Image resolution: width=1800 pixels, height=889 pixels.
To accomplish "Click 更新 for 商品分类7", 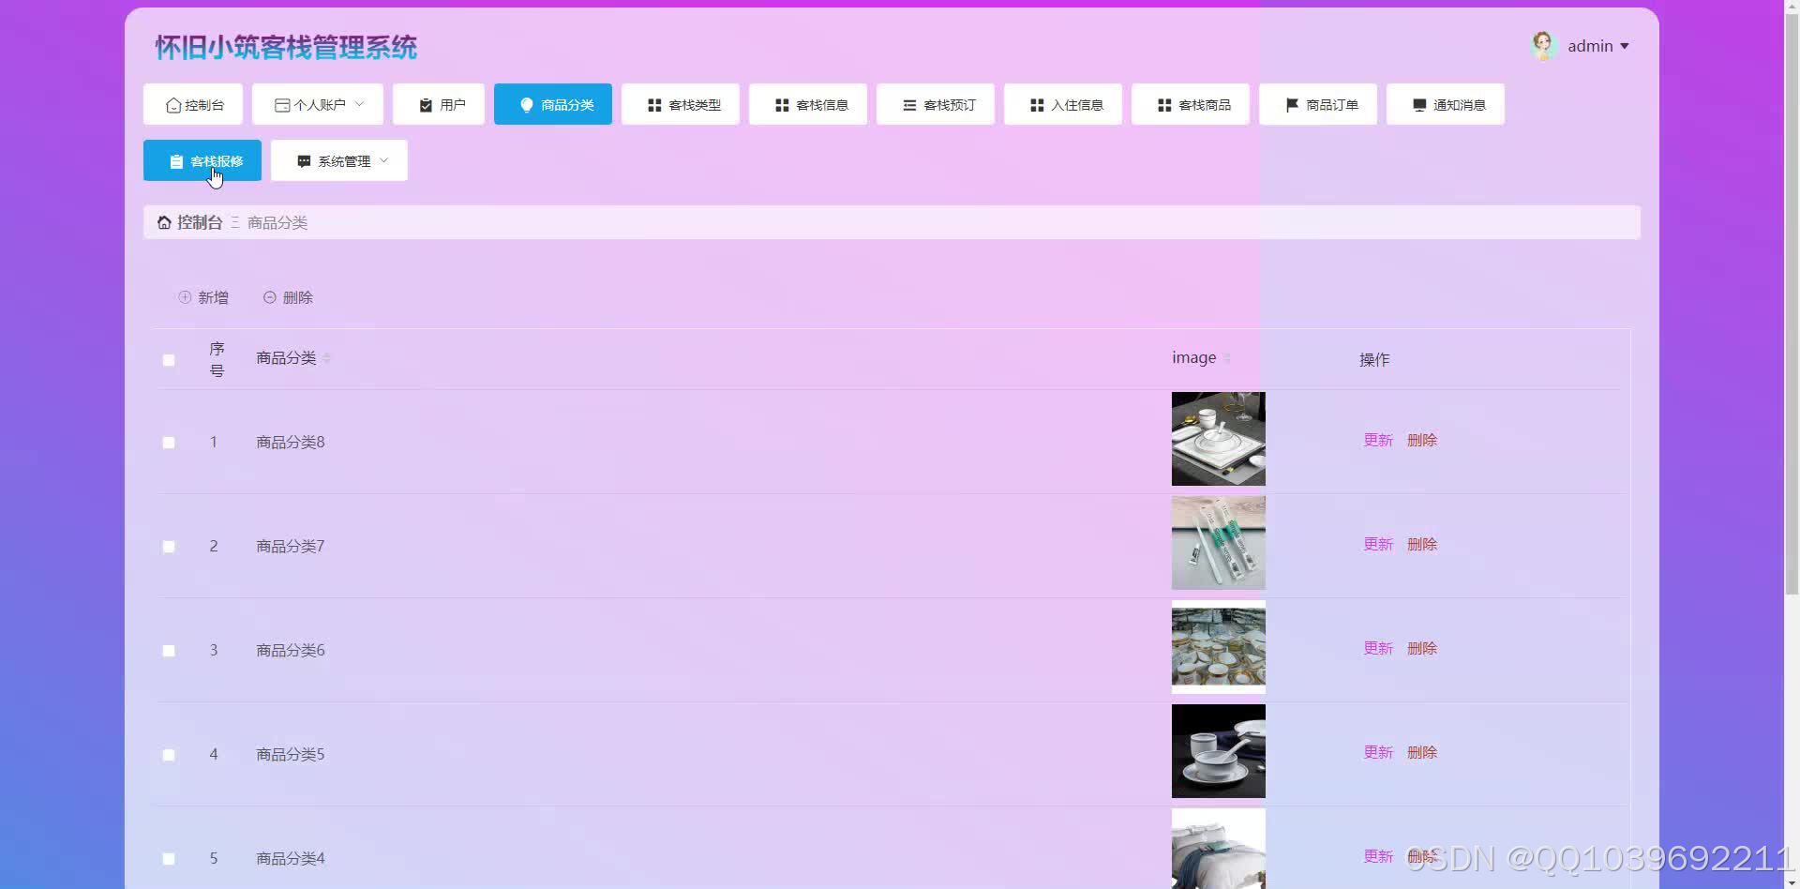I will point(1378,544).
